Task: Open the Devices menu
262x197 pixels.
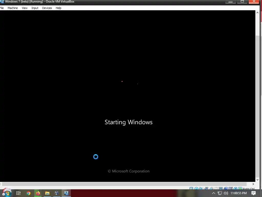Action: (47, 8)
